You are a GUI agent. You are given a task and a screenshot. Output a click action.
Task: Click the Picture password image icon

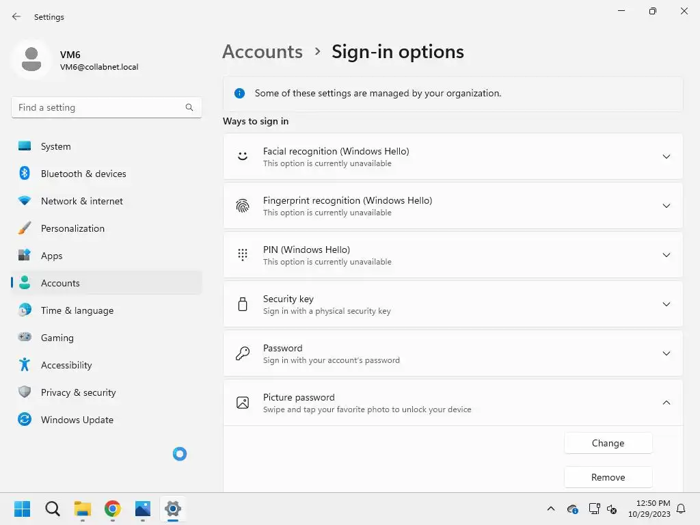(243, 402)
